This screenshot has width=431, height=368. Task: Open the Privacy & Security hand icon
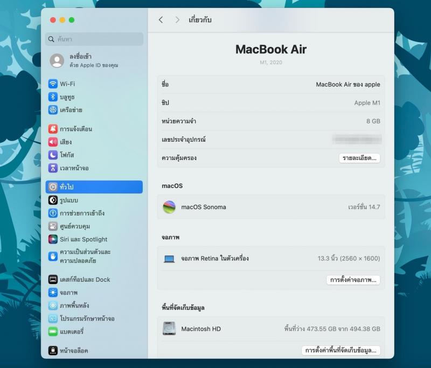53,256
